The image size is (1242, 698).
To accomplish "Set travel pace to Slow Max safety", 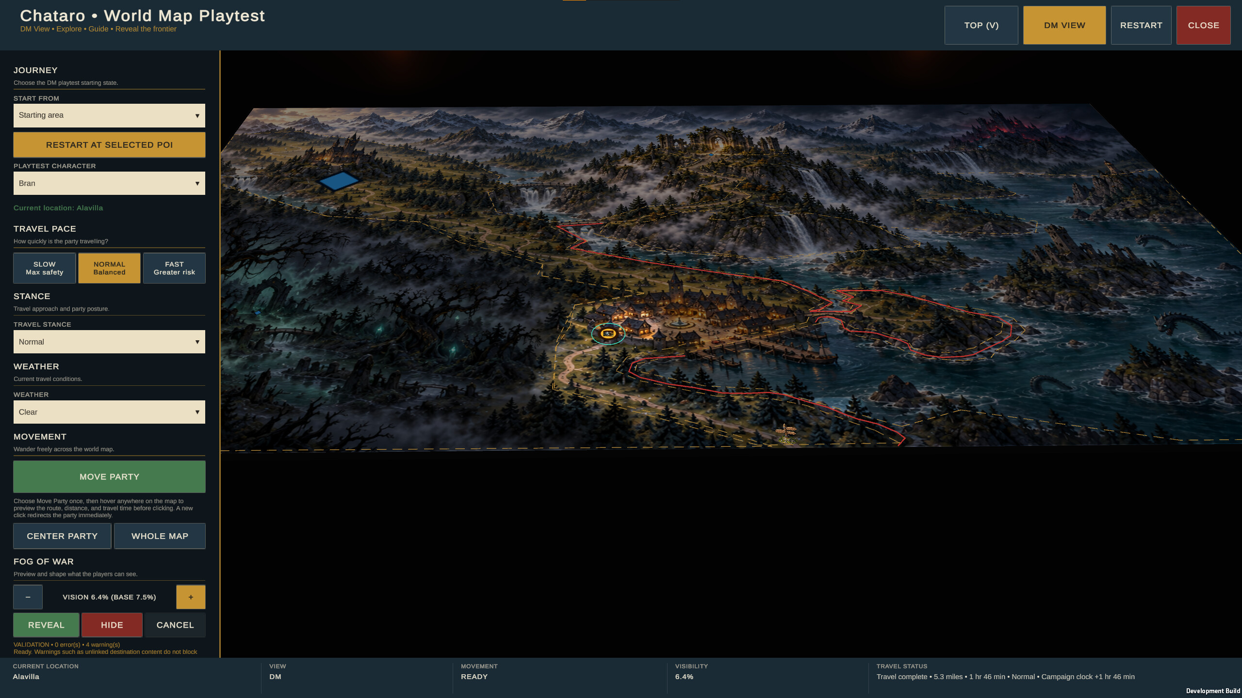I will (44, 268).
